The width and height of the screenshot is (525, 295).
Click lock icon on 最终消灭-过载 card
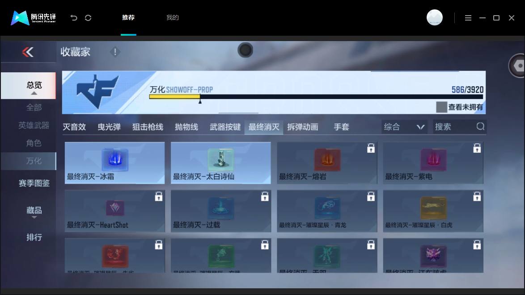pos(265,196)
